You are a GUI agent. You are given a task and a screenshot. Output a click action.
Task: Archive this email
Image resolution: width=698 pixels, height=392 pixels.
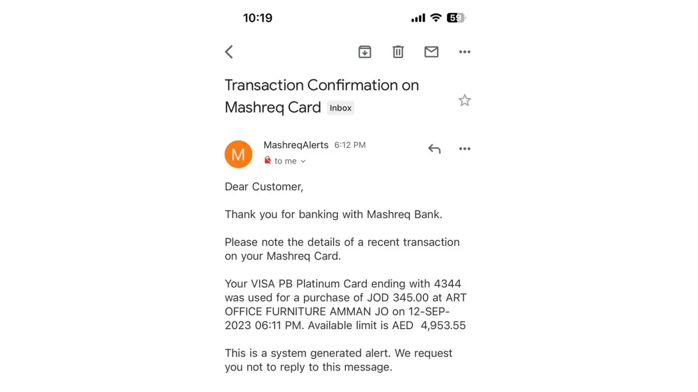[x=365, y=52]
